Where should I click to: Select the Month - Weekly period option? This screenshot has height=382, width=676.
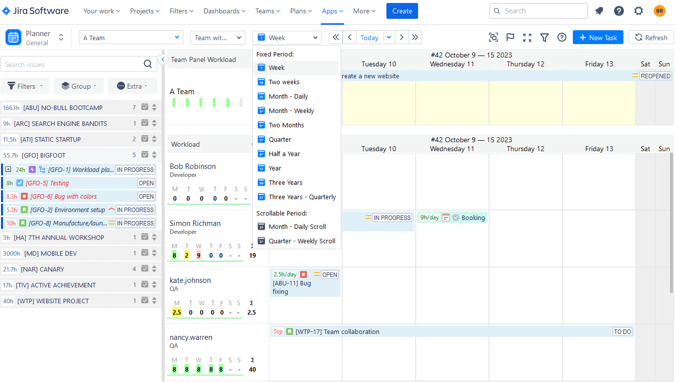click(297, 111)
